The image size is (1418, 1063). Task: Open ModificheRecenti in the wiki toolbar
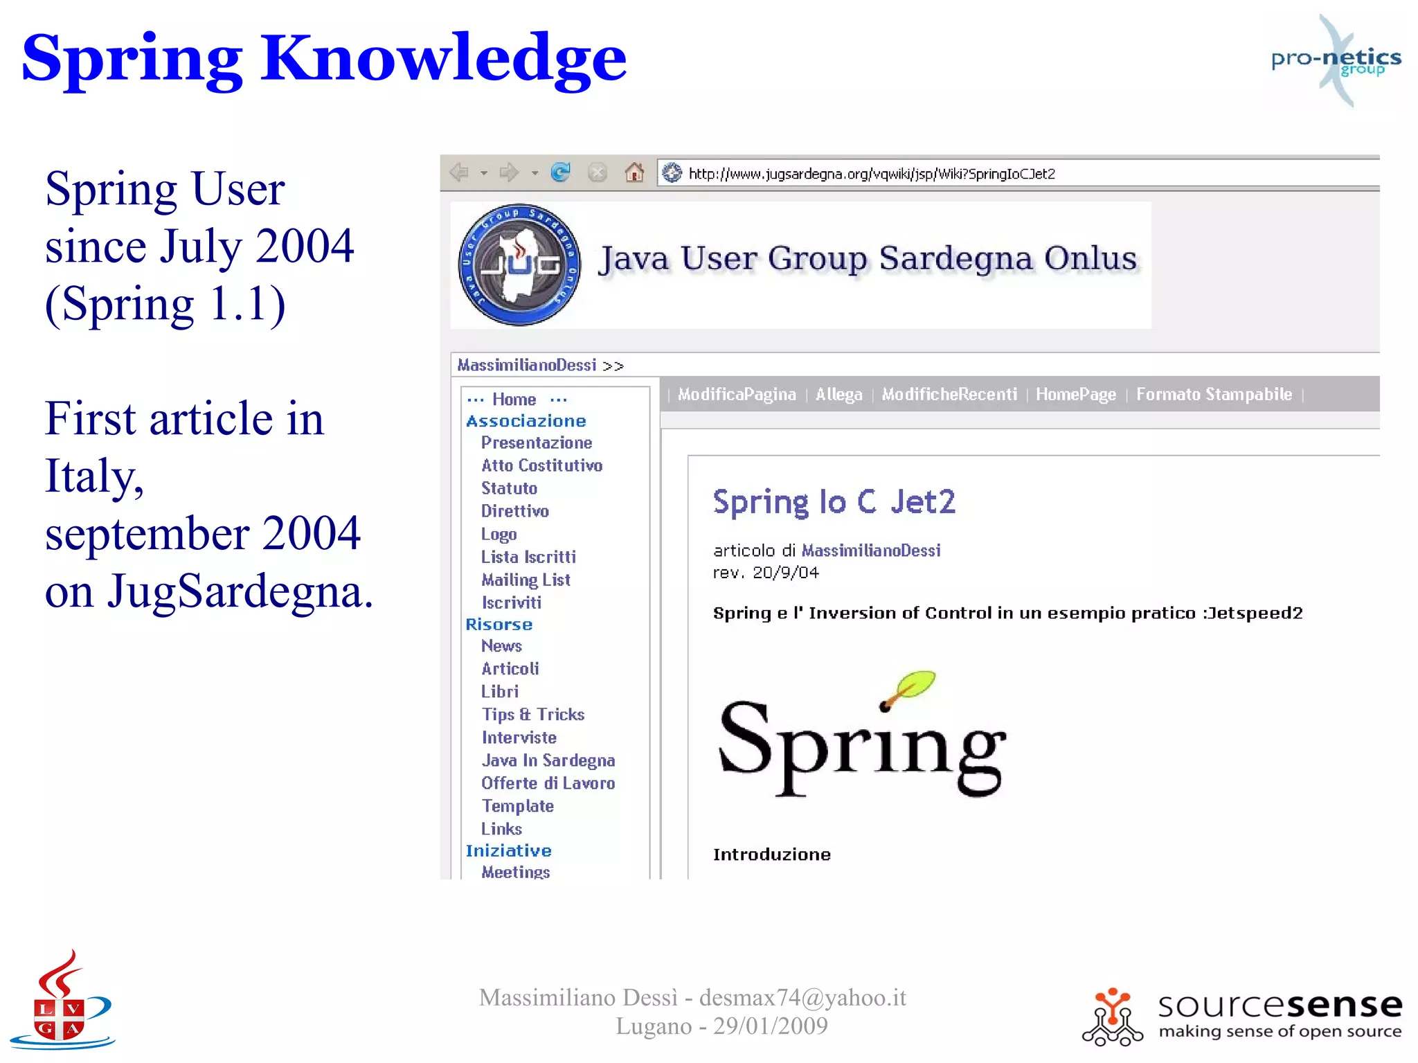click(949, 395)
